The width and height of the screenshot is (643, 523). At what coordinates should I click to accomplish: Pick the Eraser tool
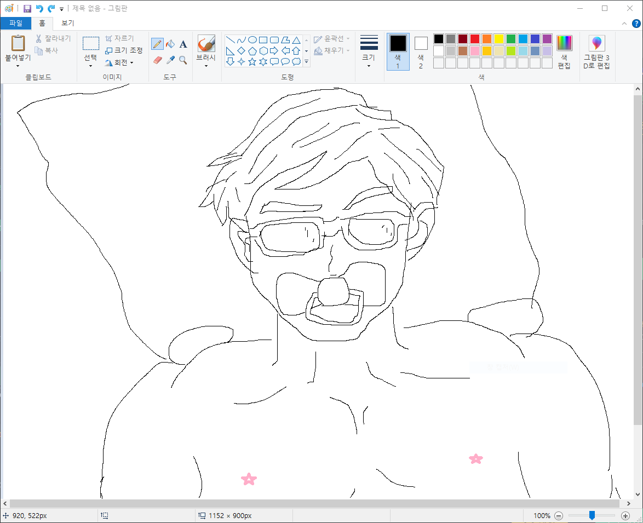click(x=157, y=60)
